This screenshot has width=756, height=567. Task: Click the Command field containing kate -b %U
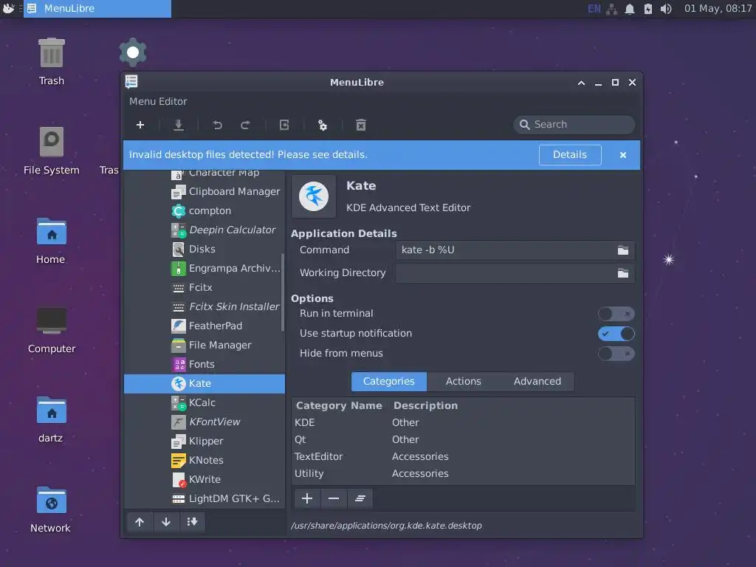[515, 250]
